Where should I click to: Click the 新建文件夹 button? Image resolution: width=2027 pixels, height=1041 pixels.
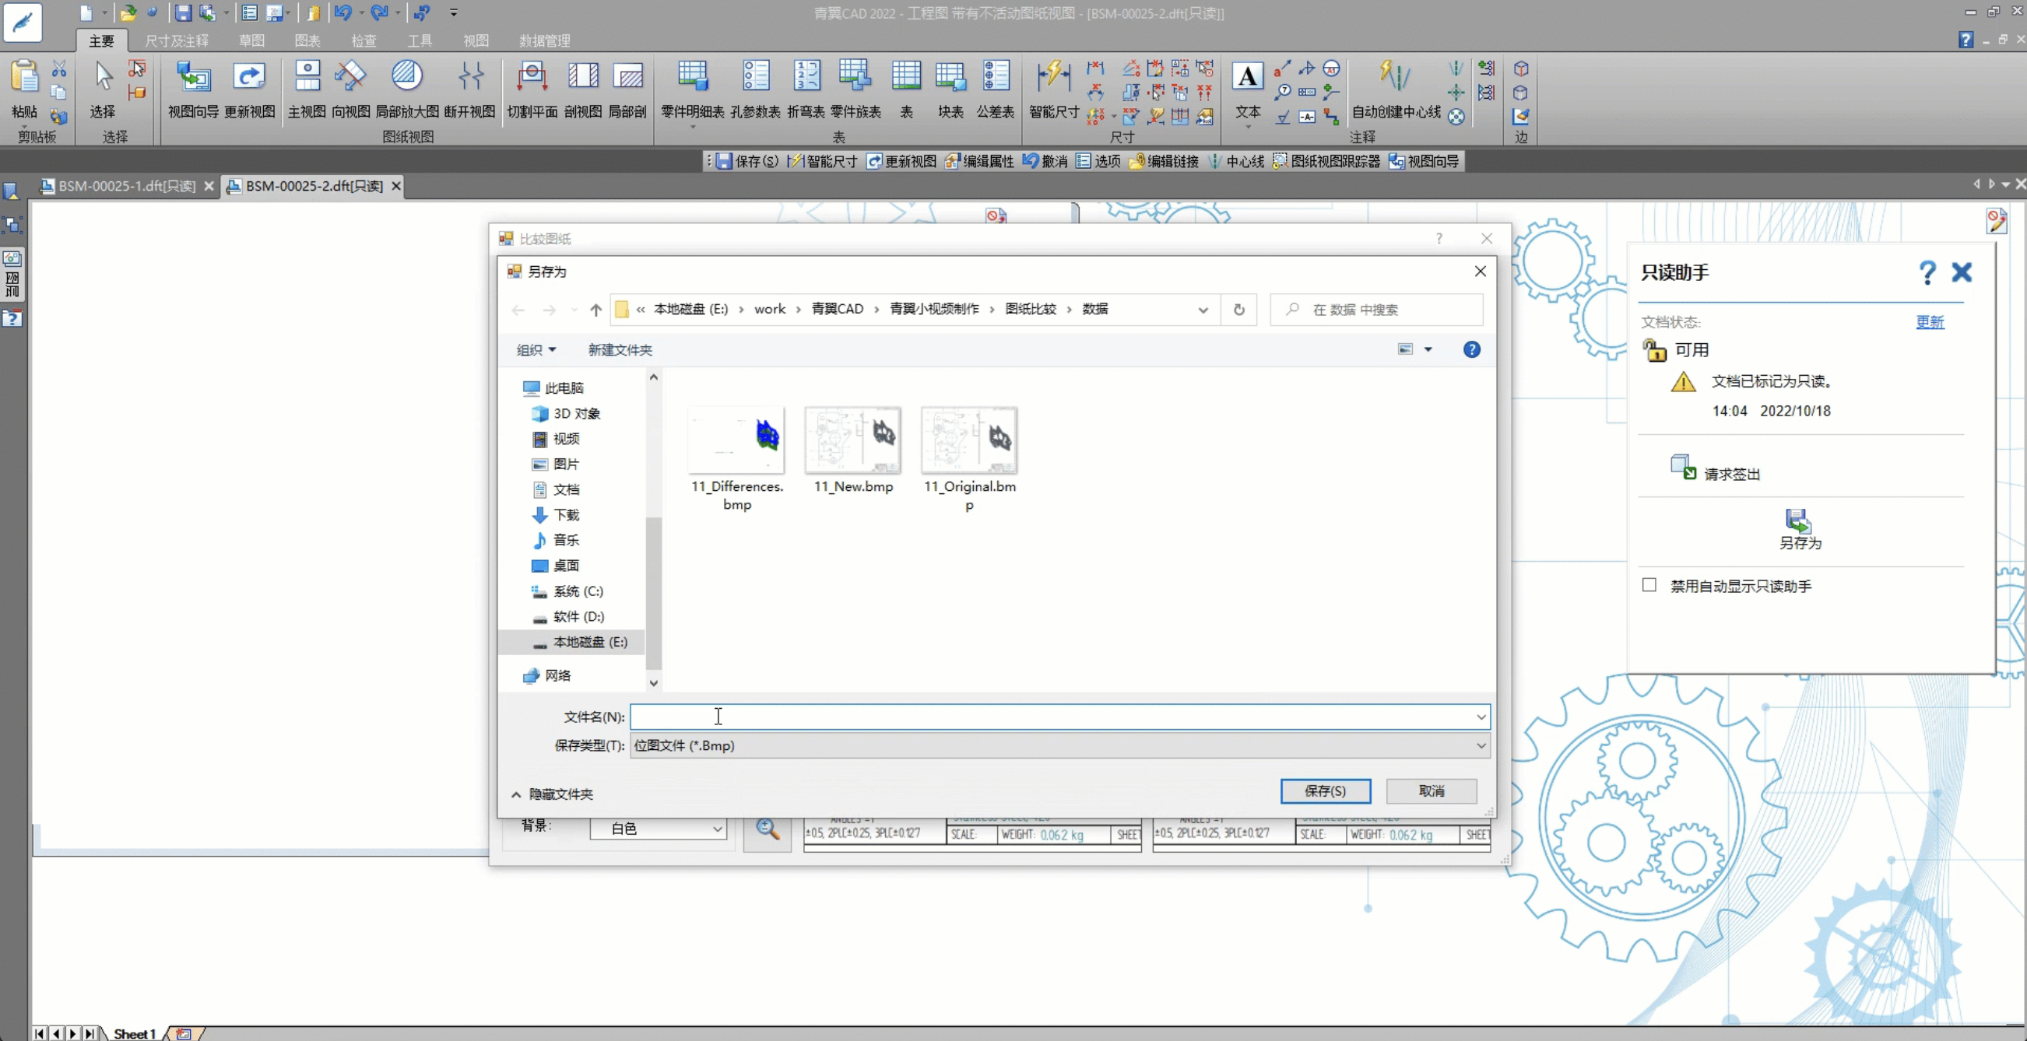[620, 350]
